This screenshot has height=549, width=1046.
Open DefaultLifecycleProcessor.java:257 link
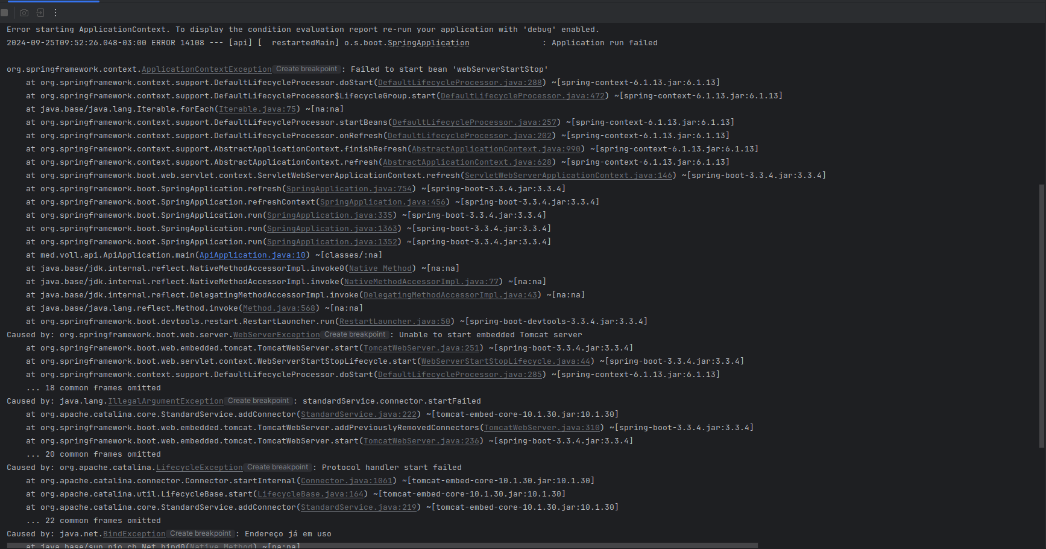474,122
